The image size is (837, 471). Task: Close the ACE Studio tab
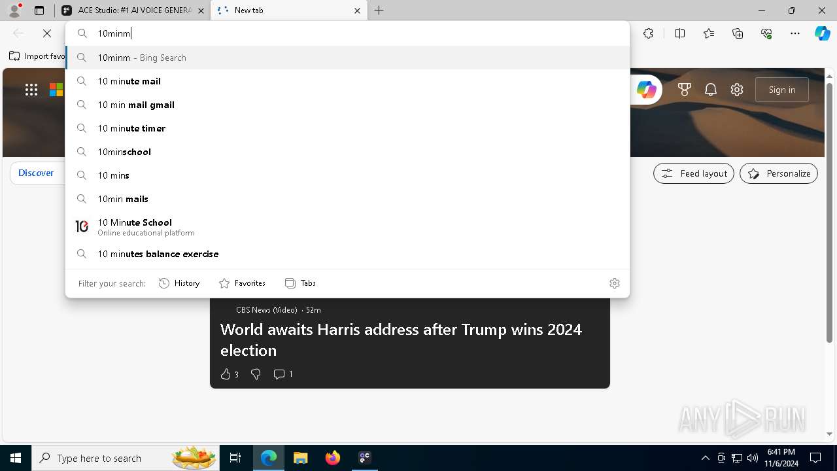pos(201,10)
